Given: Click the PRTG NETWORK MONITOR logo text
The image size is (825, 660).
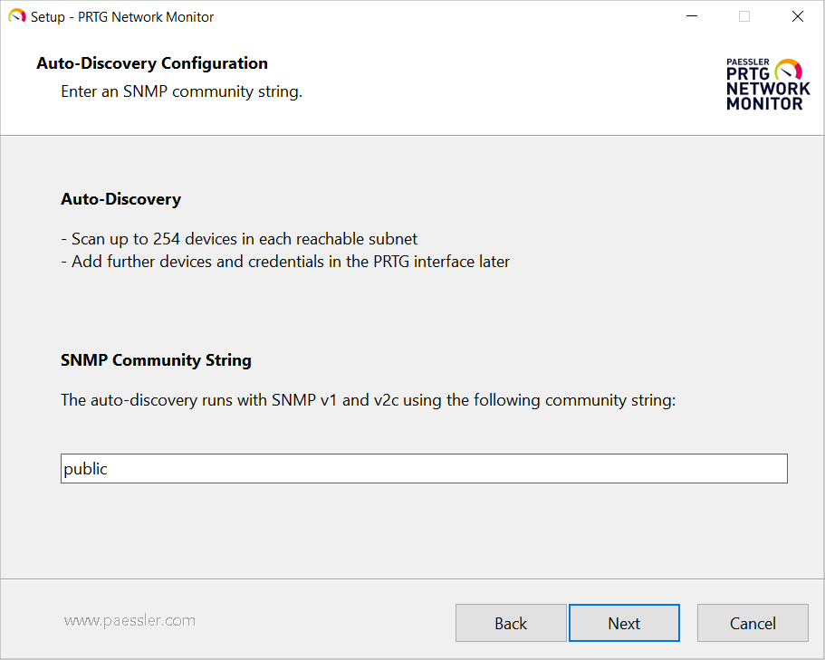Looking at the screenshot, I should pos(766,90).
